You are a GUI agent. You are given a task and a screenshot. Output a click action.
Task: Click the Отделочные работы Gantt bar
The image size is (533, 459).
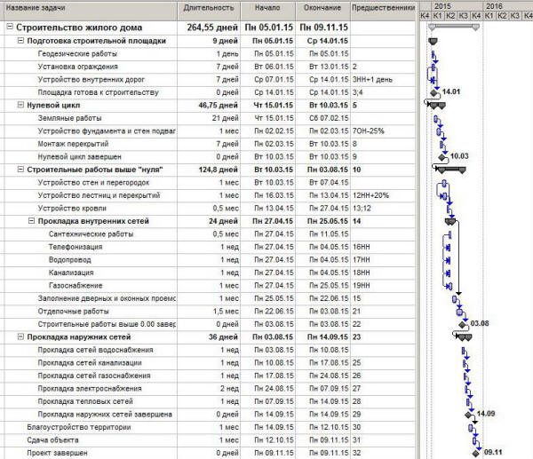tap(459, 312)
